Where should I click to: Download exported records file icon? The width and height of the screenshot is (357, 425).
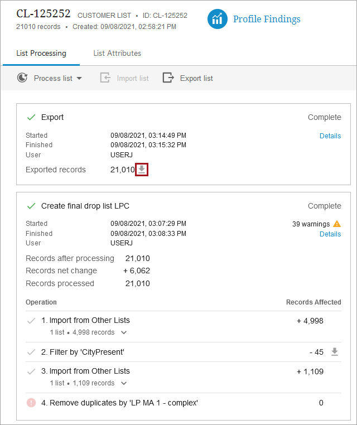click(x=142, y=170)
